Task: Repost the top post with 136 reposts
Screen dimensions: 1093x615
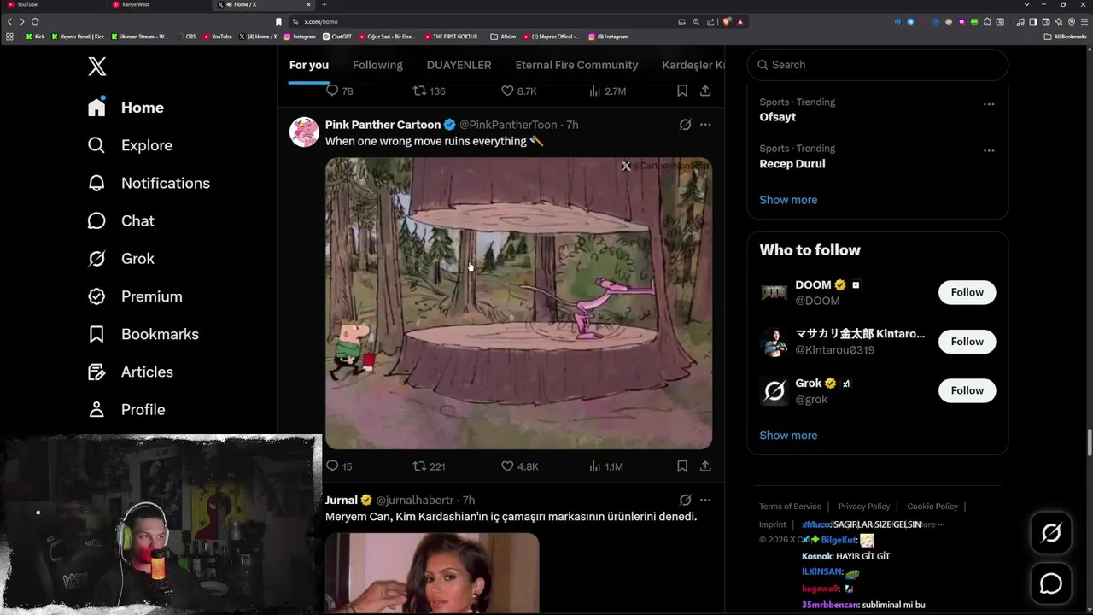Action: (x=429, y=91)
